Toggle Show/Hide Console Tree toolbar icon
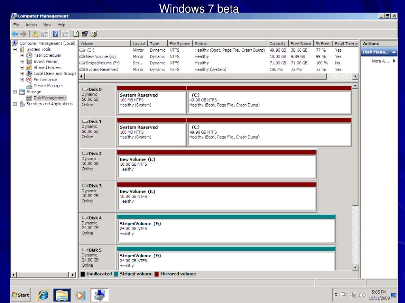Screen dimensions: 405x303 tap(44, 34)
